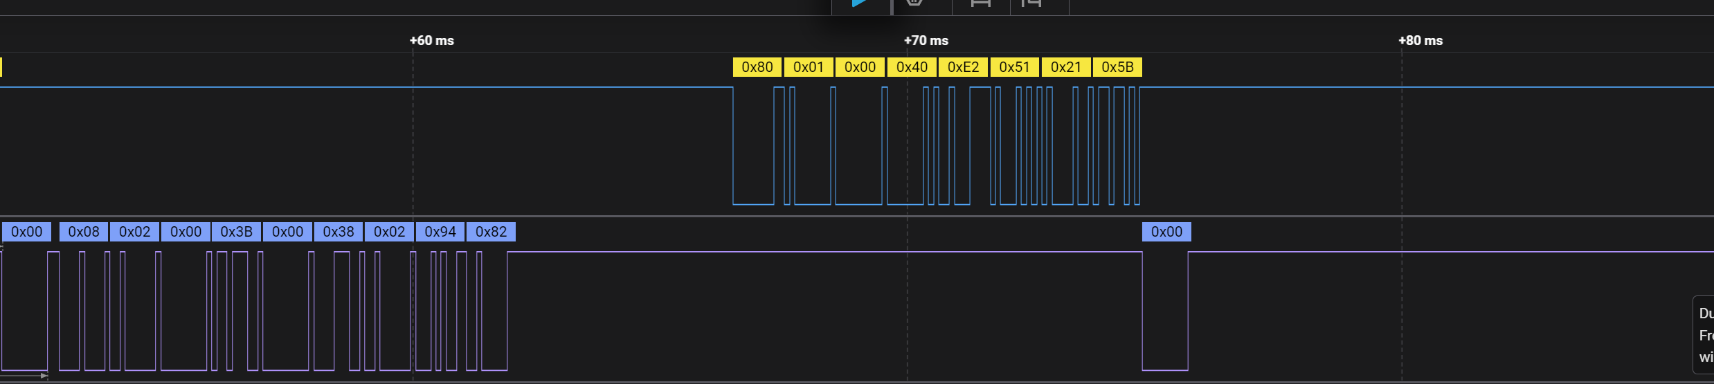
Task: Select the yellow 0x40 decoded byte
Action: point(912,67)
